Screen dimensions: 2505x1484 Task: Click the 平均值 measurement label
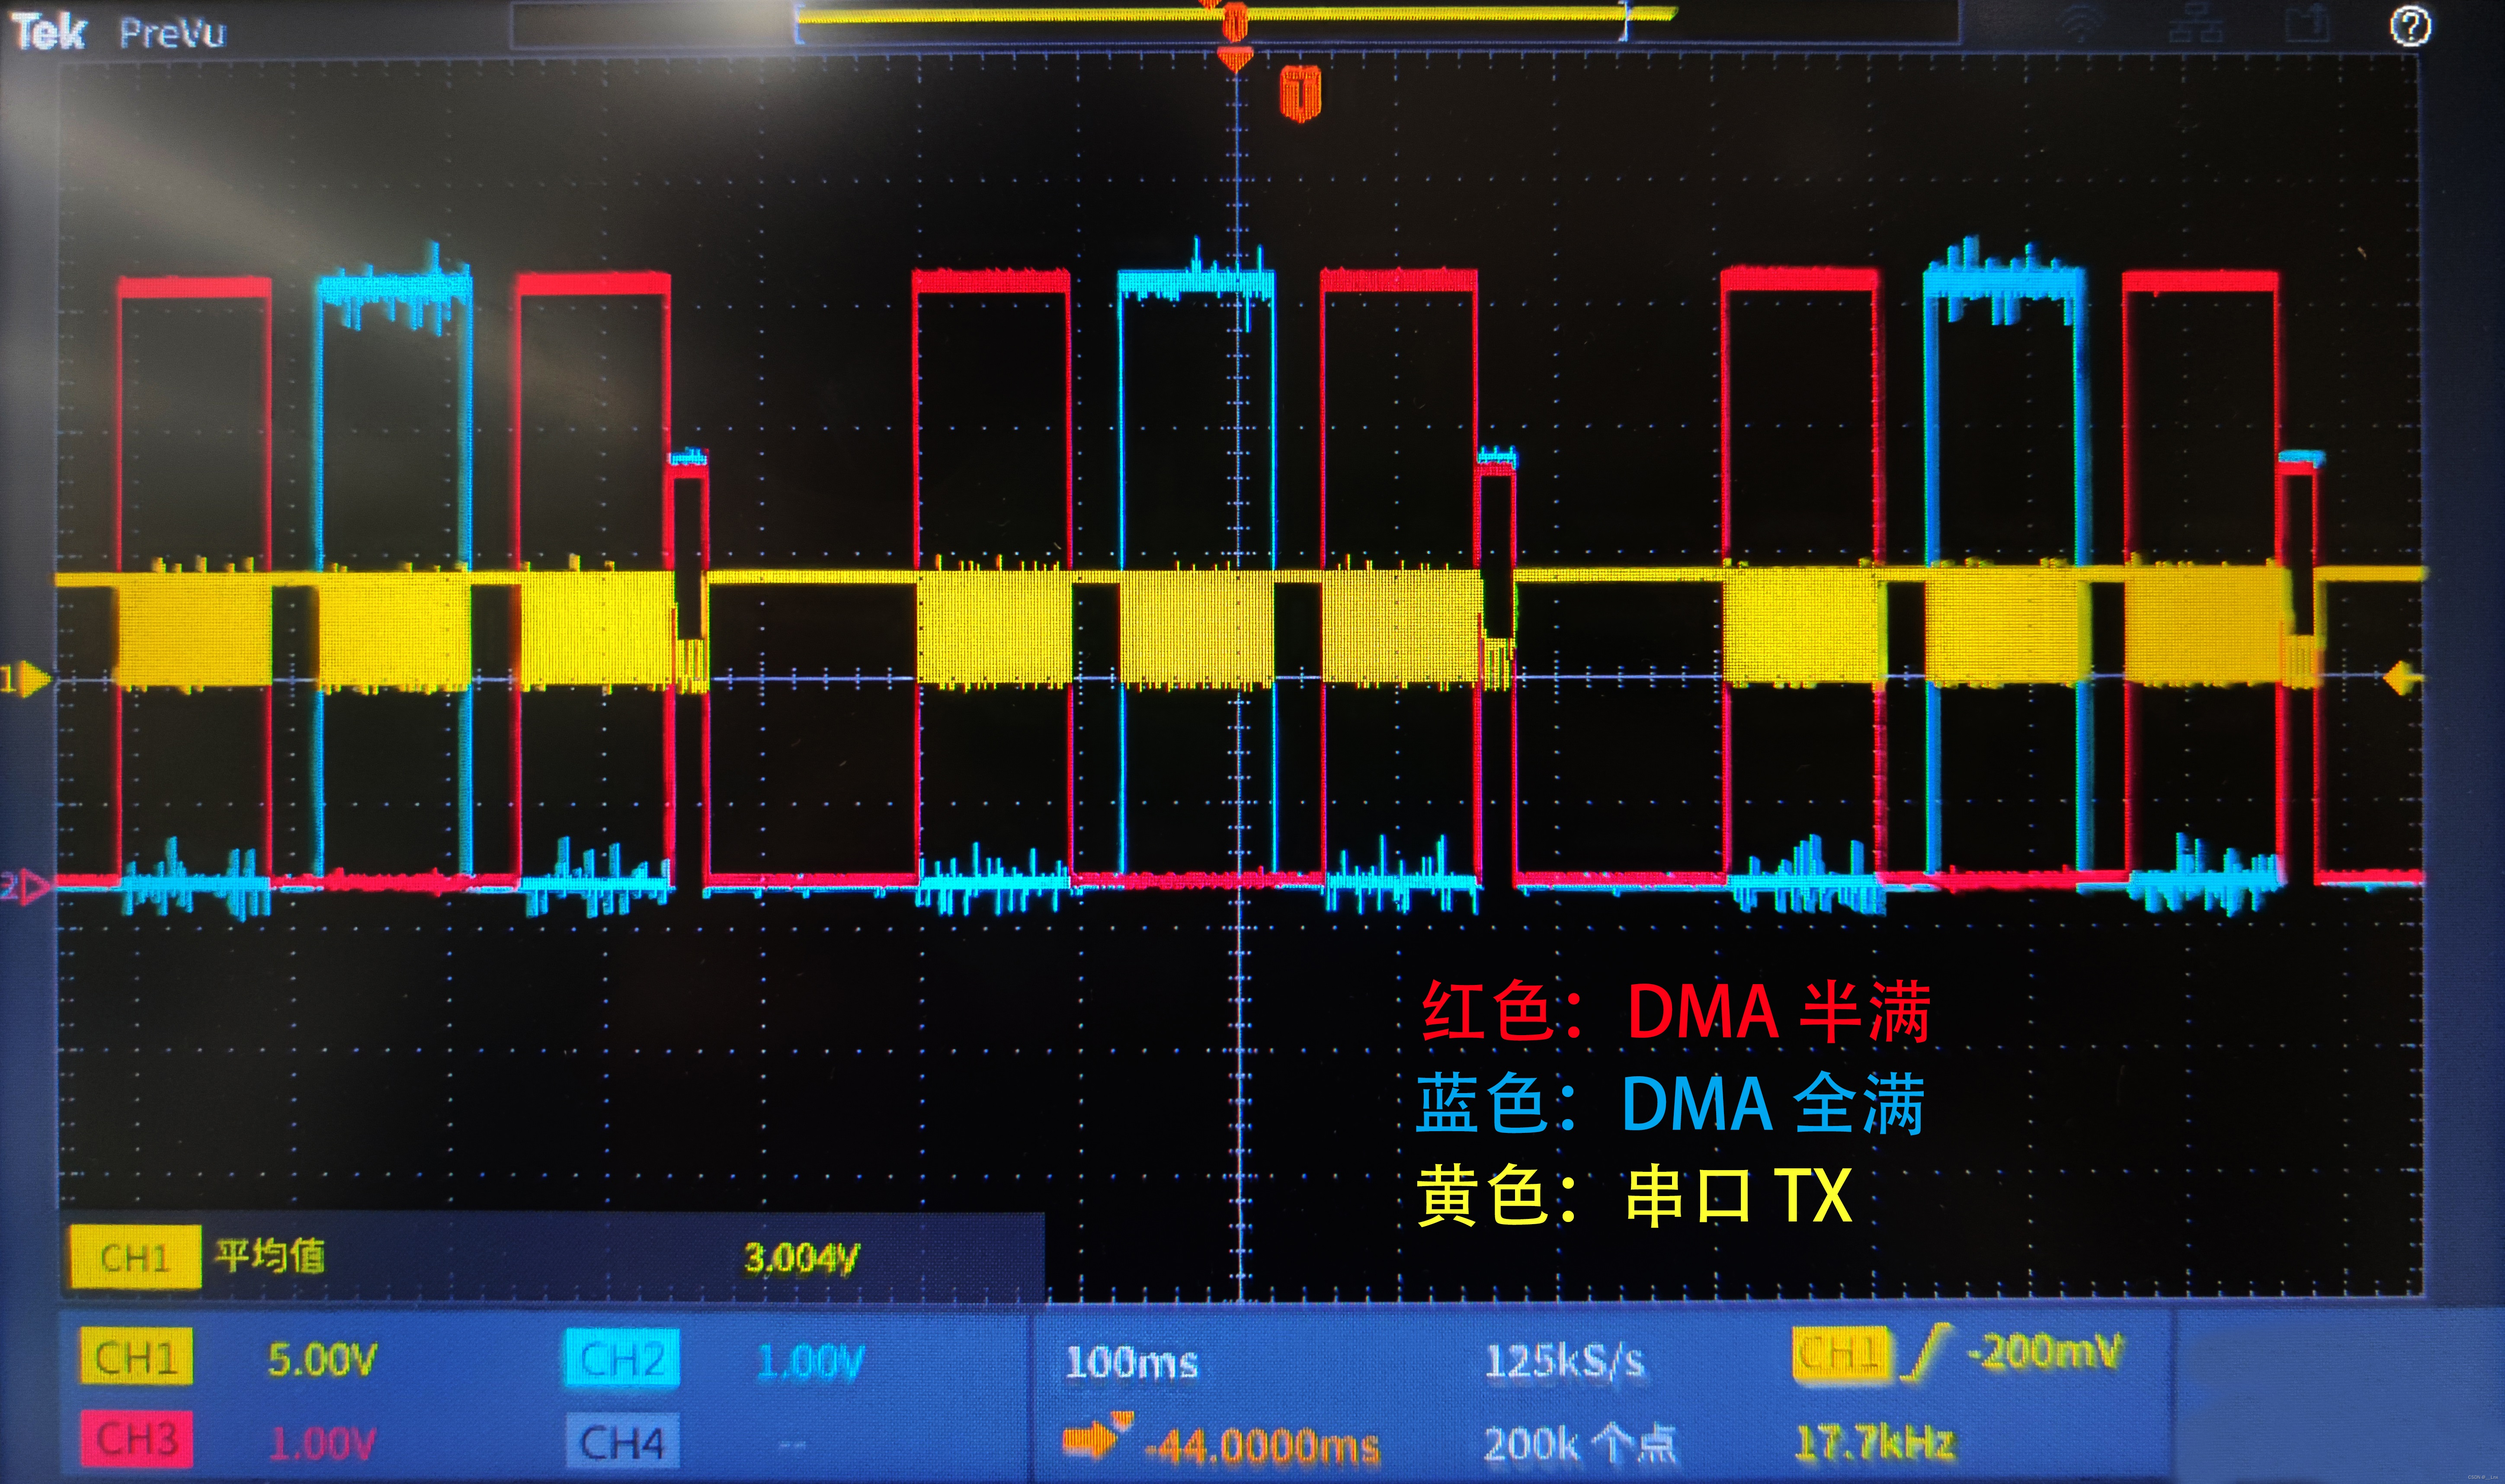pyautogui.click(x=270, y=1256)
